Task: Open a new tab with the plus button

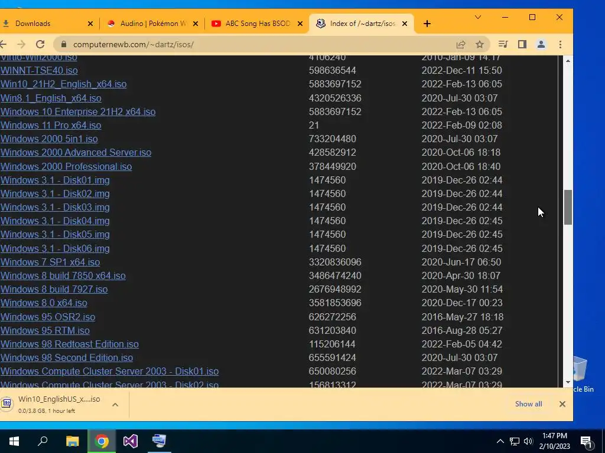Action: click(427, 24)
